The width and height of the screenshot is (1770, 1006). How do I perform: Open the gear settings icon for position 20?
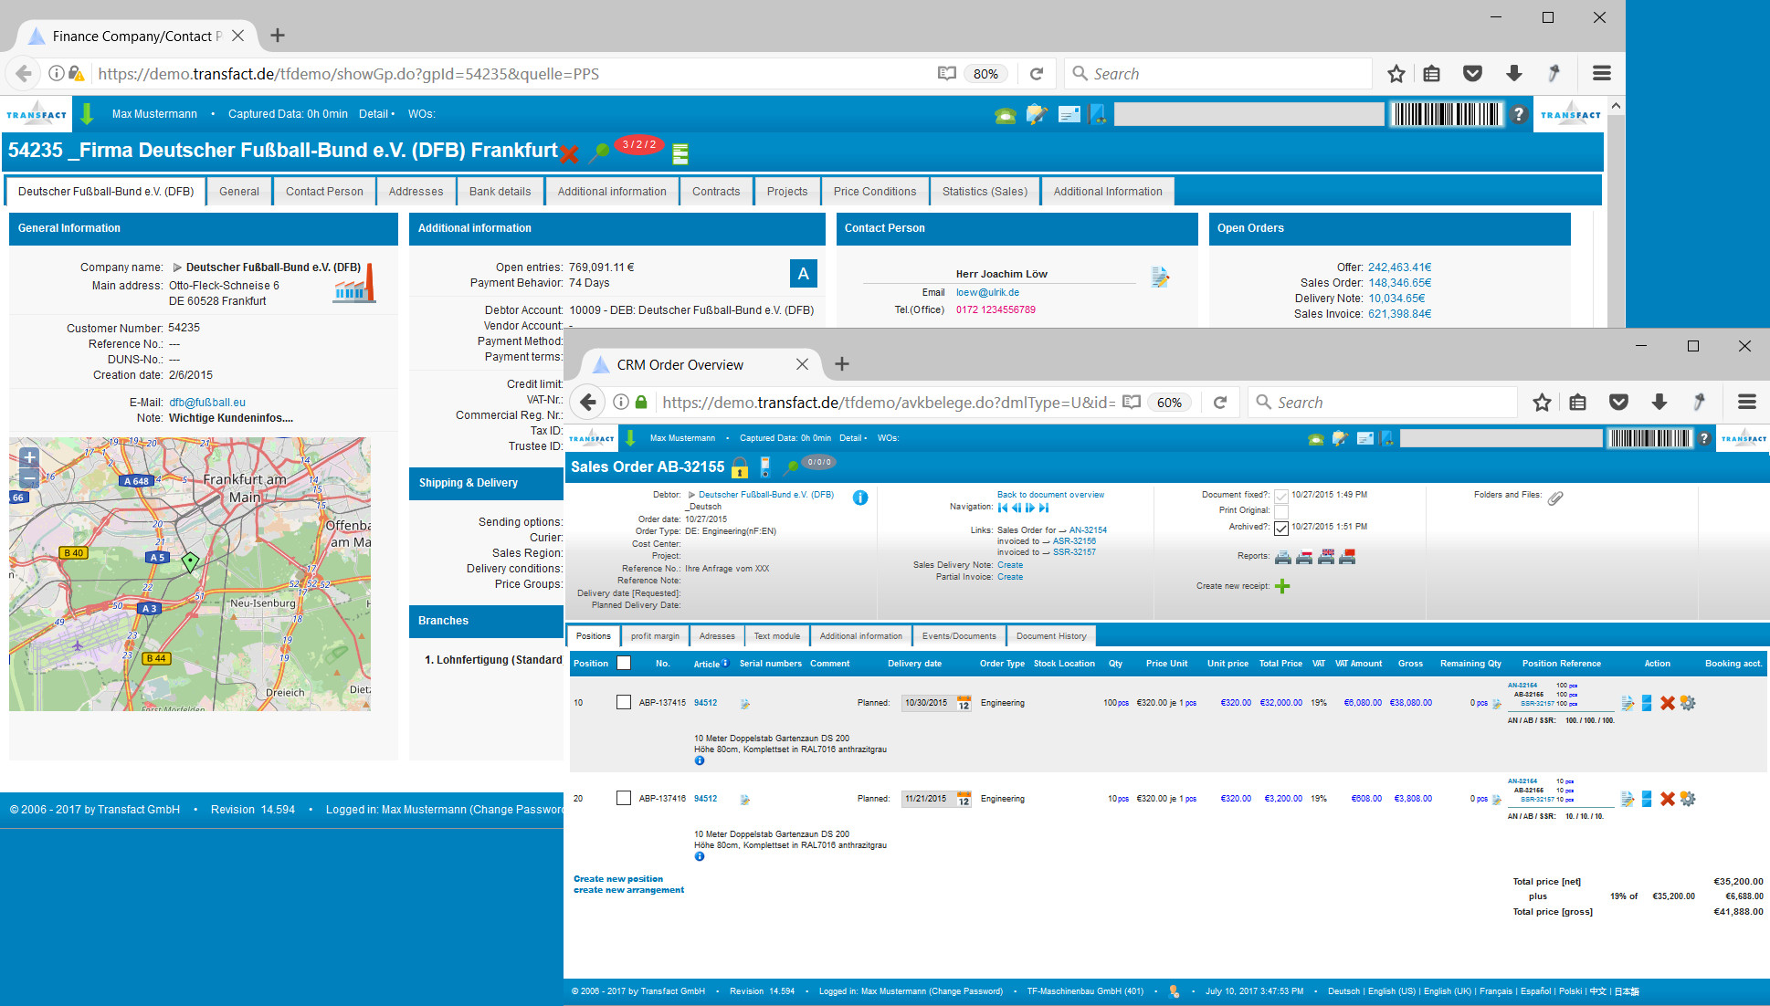tap(1688, 799)
